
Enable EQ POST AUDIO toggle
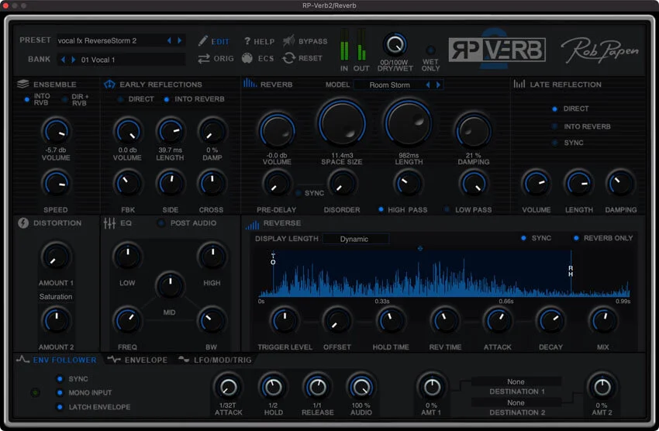click(x=160, y=223)
